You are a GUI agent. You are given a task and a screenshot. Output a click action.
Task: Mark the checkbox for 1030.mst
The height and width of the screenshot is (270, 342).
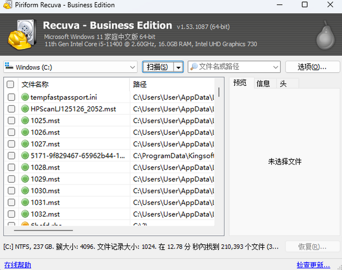[x=11, y=191]
